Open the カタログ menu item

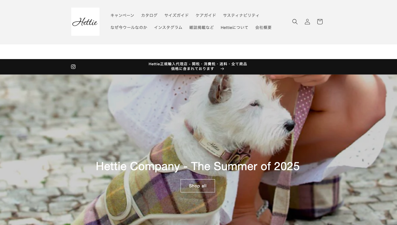[149, 15]
